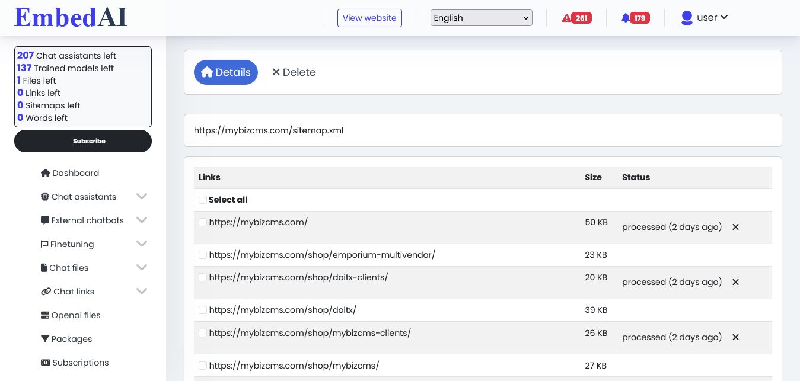Open the Dashboard menu item
This screenshot has height=381, width=800.
click(x=75, y=173)
